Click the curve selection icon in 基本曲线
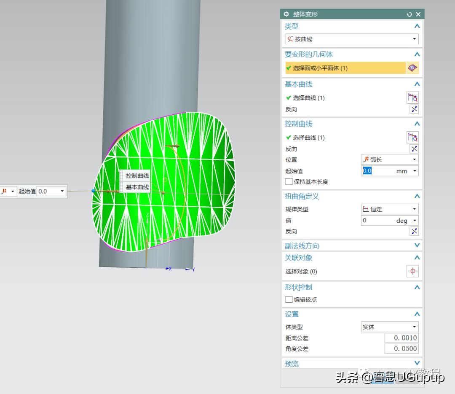The width and height of the screenshot is (455, 394). 412,98
